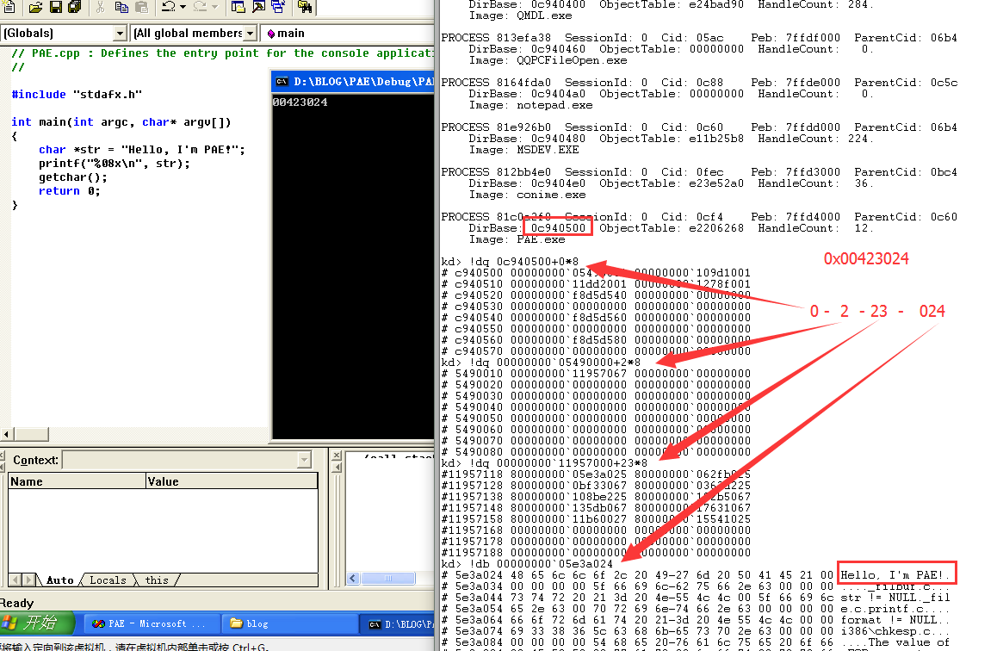Click the 'Image: conime.exe' line in debugger
The height and width of the screenshot is (651, 997).
tap(527, 195)
